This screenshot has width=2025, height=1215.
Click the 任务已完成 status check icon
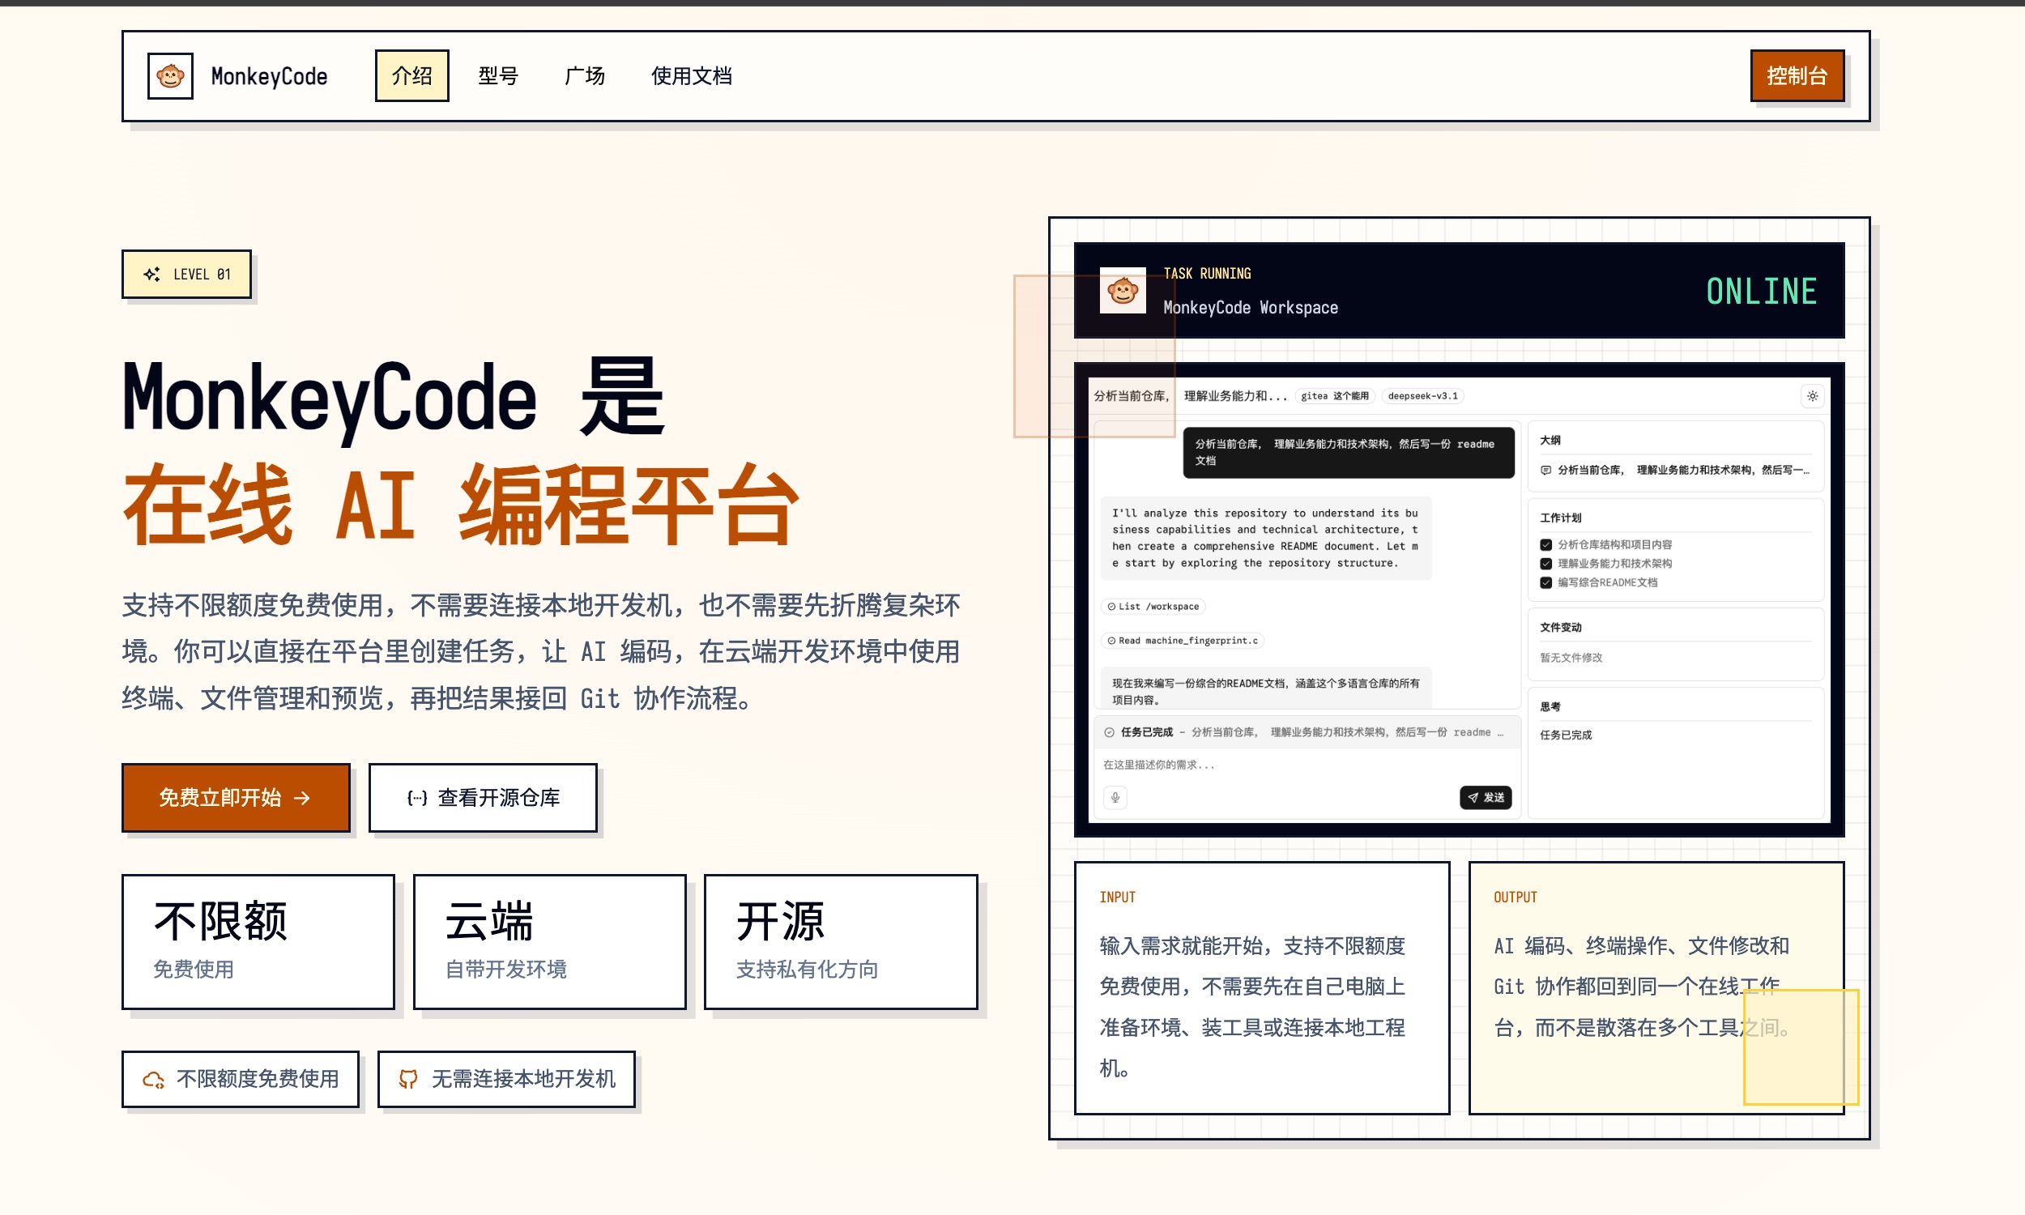[x=1109, y=733]
